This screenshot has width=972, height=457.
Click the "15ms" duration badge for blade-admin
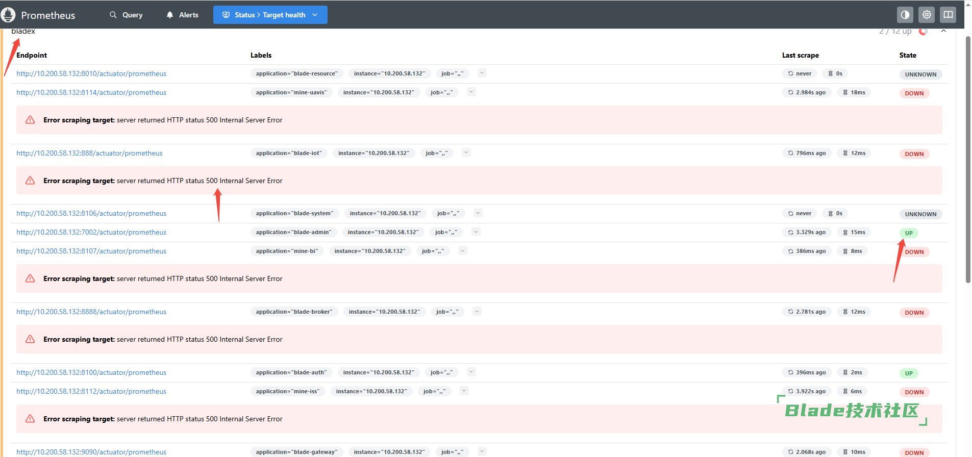(854, 232)
